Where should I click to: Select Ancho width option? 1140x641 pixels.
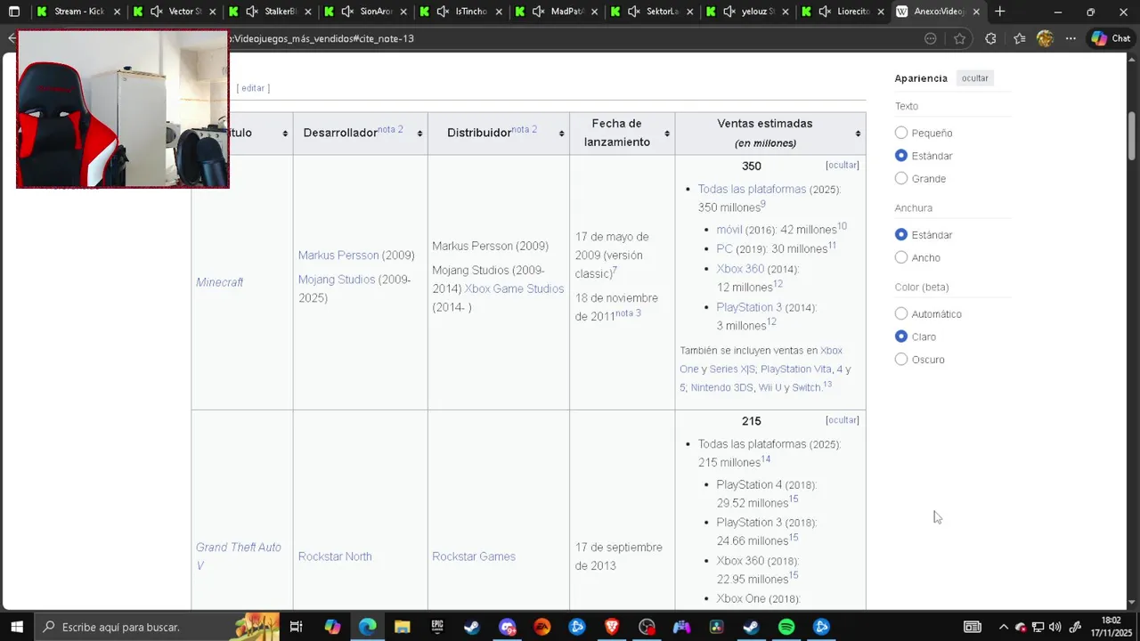901,258
